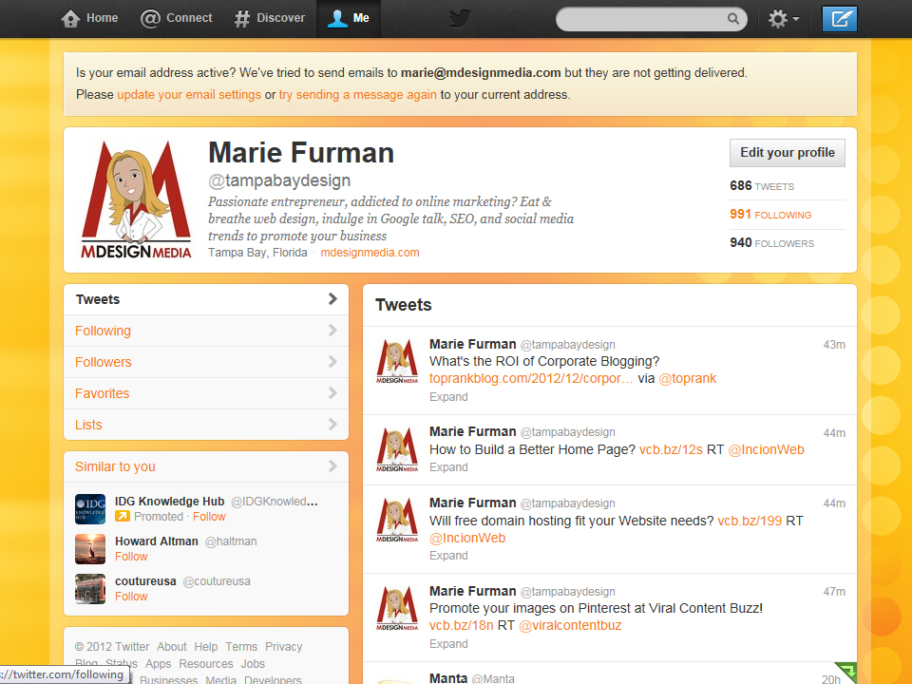Select the Tweets sidebar item

[206, 299]
